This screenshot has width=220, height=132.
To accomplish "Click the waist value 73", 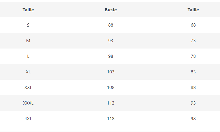I will point(193,41).
